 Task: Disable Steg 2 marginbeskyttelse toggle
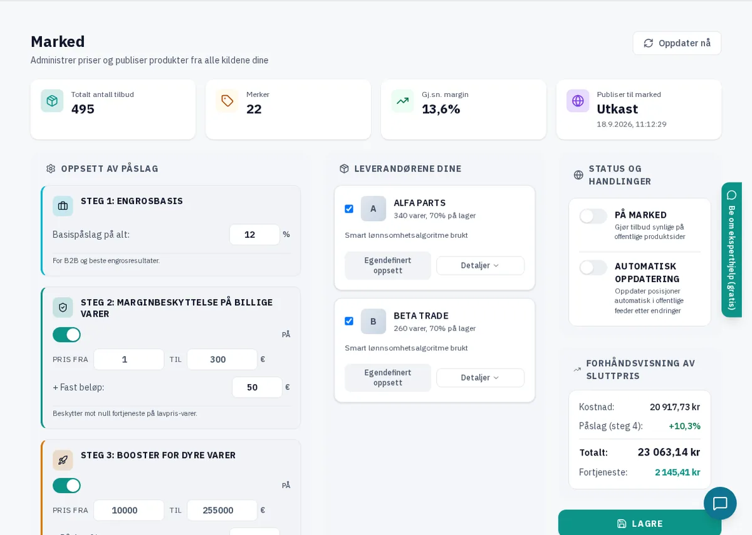[66, 335]
